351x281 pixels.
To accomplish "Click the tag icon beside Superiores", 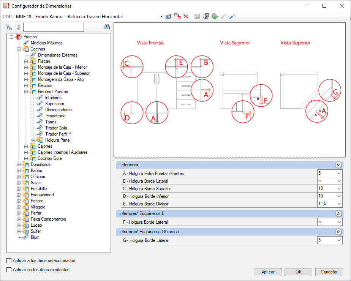I will (40, 104).
